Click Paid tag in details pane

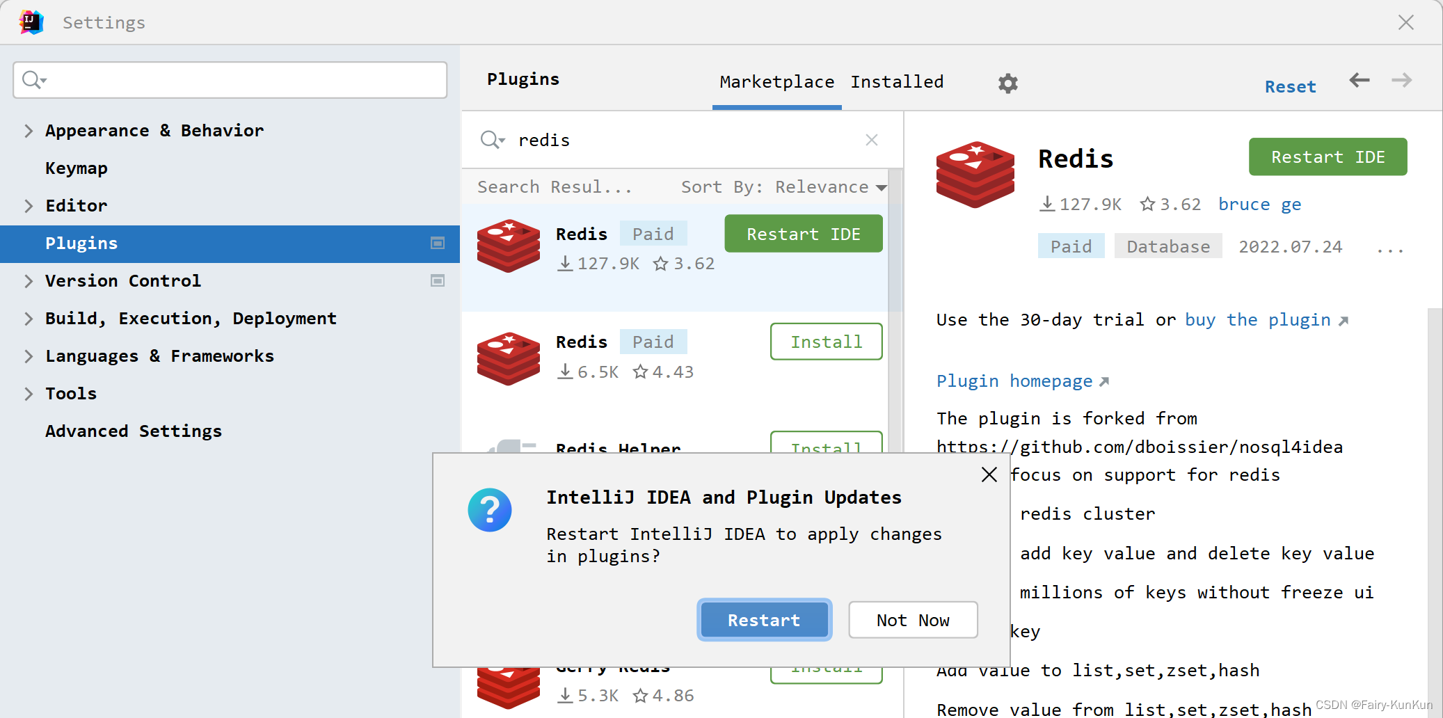[1071, 246]
